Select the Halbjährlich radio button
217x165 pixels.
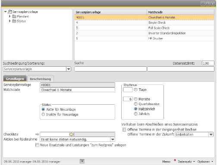click(x=135, y=109)
